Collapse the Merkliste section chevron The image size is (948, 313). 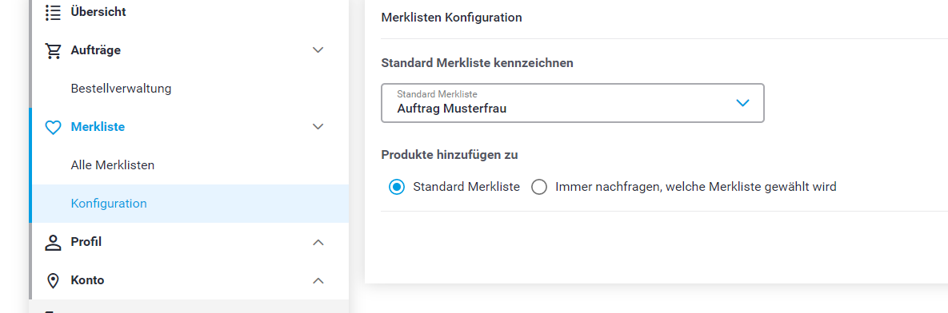pos(318,127)
